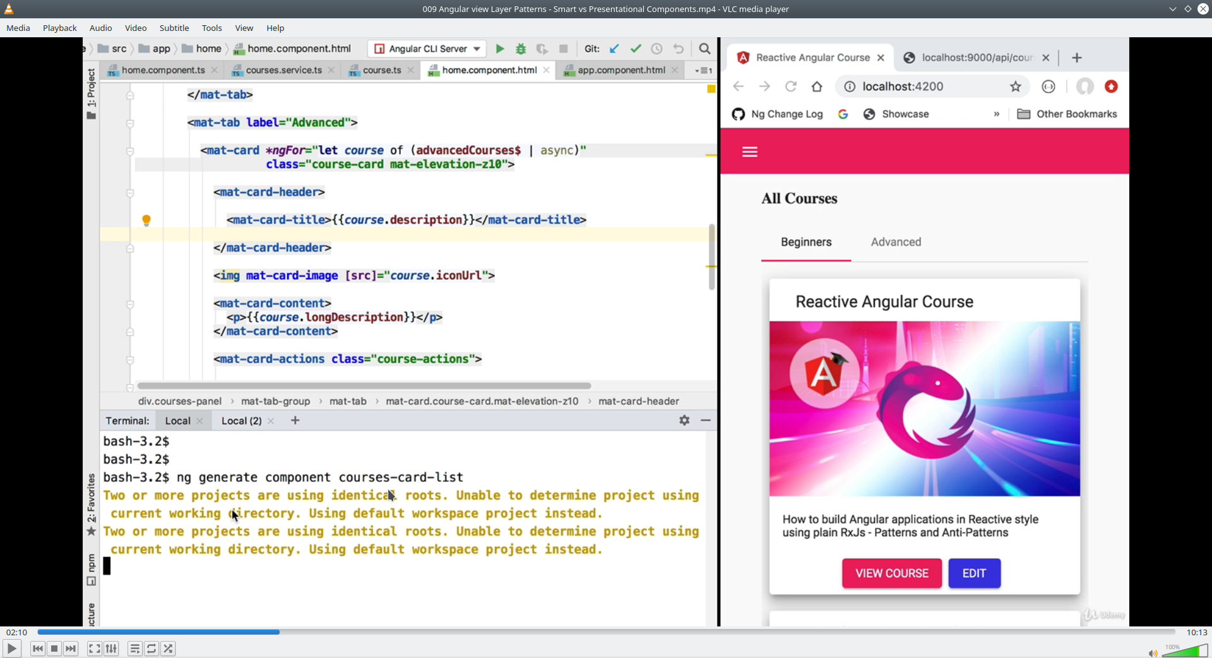Bookmark this page with the star icon
1212x658 pixels.
(x=1015, y=87)
